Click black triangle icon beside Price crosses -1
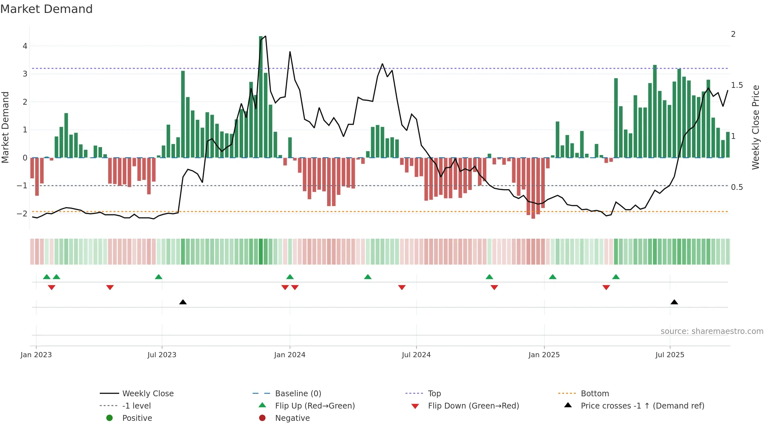 pyautogui.click(x=568, y=405)
